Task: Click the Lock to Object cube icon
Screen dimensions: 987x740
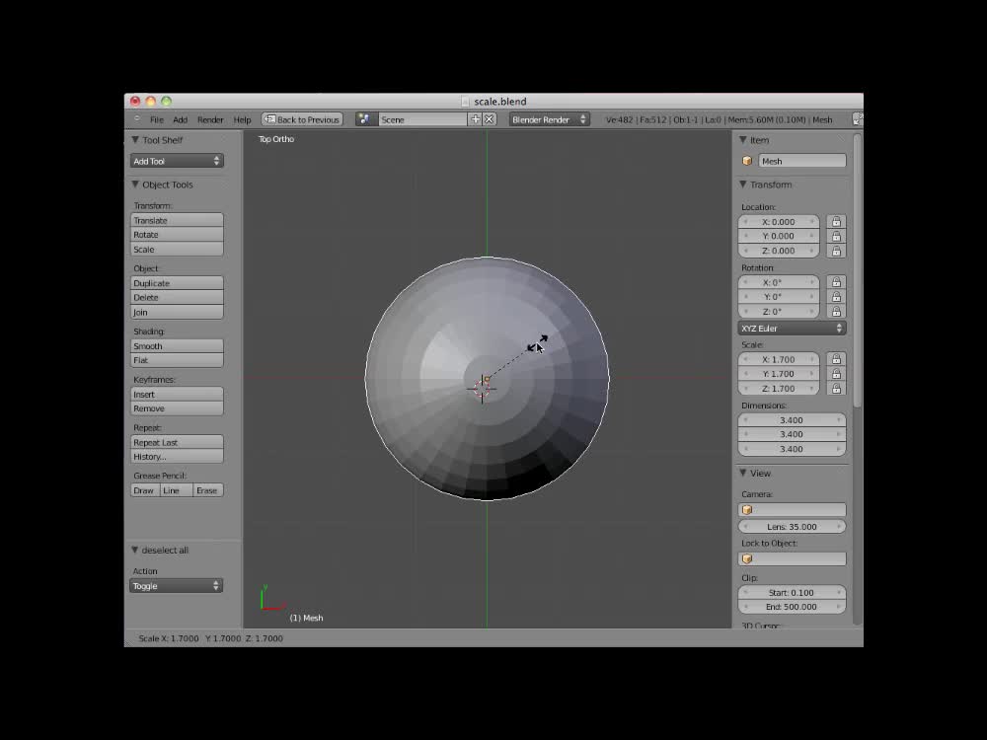Action: (747, 558)
